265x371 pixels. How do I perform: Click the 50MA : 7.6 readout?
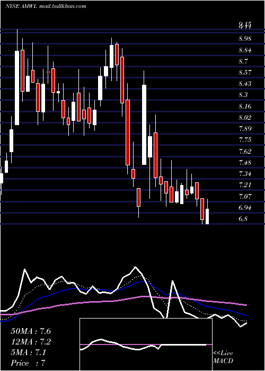tap(31, 331)
